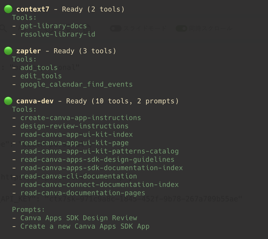Pick the google_calendar_find_events tool
268x239 pixels.
[x=76, y=85]
